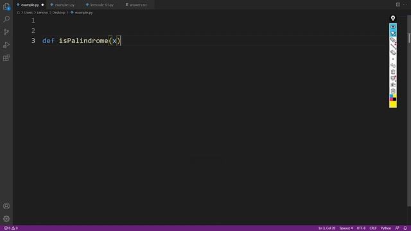Open the Extensions view

pyautogui.click(x=6, y=58)
